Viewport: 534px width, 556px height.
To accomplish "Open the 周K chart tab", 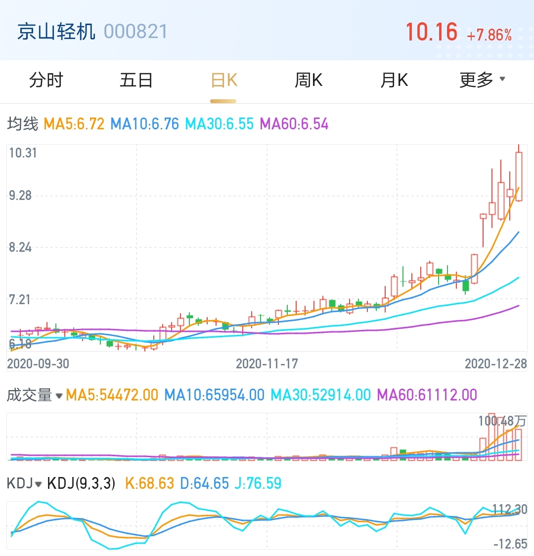I will coord(309,80).
